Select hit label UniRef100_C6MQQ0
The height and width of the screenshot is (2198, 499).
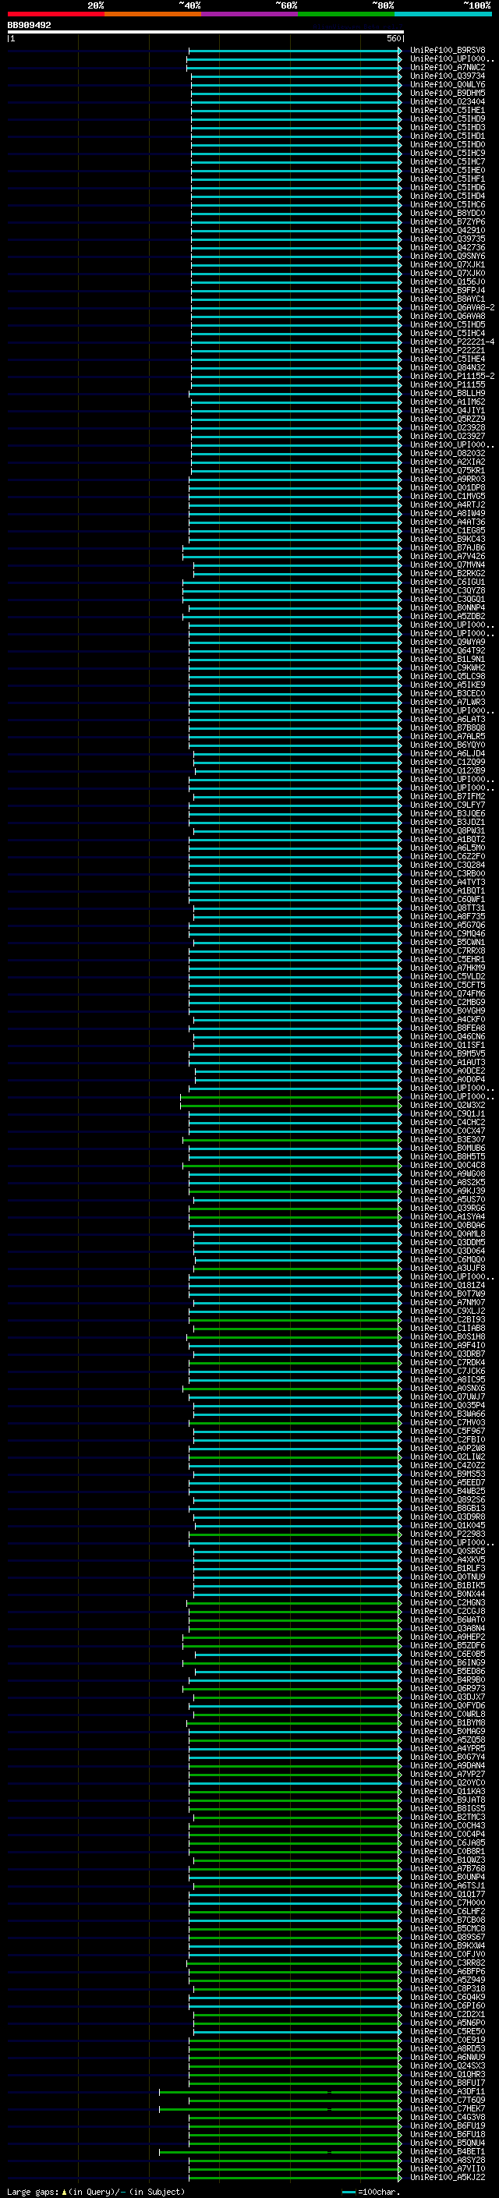(x=447, y=1259)
